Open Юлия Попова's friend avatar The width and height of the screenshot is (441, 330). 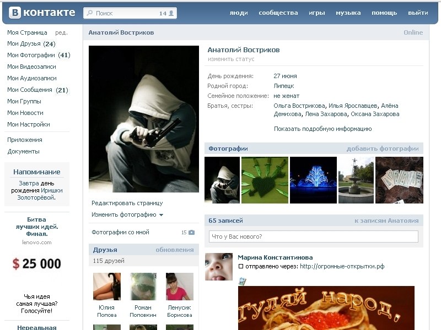point(107,287)
